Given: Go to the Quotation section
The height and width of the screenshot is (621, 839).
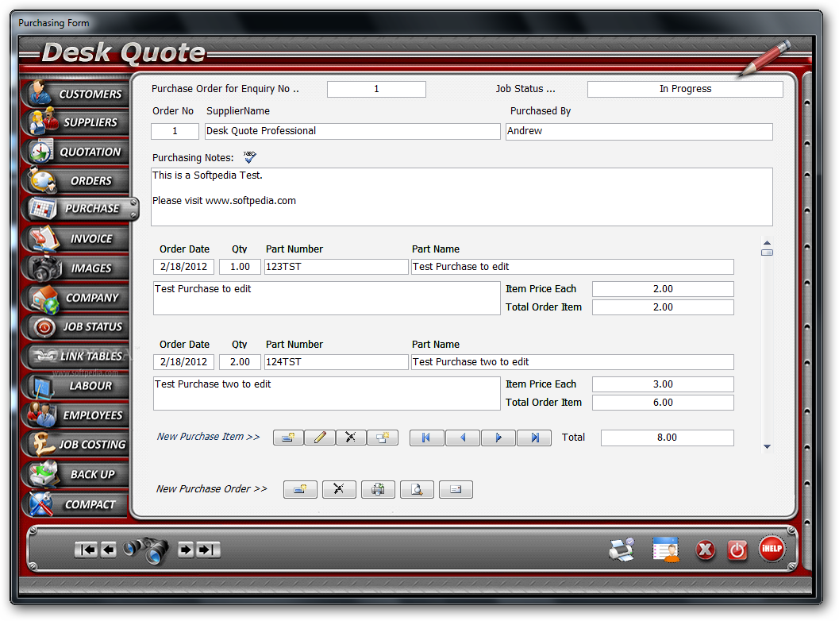Looking at the screenshot, I should [x=76, y=152].
